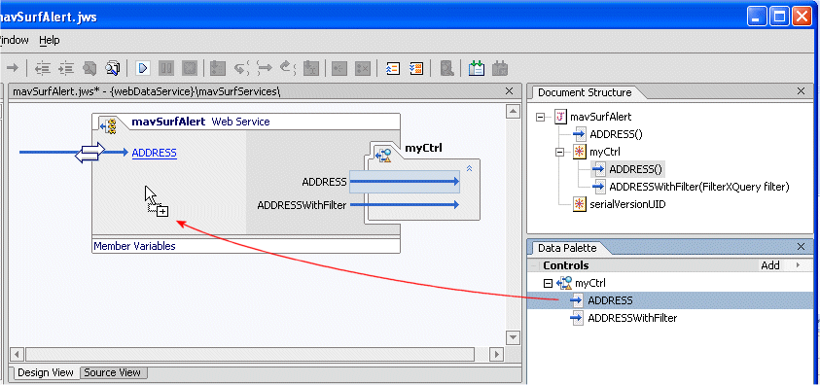
Task: Click the horizontal scrollbar left arrow
Action: 17,354
